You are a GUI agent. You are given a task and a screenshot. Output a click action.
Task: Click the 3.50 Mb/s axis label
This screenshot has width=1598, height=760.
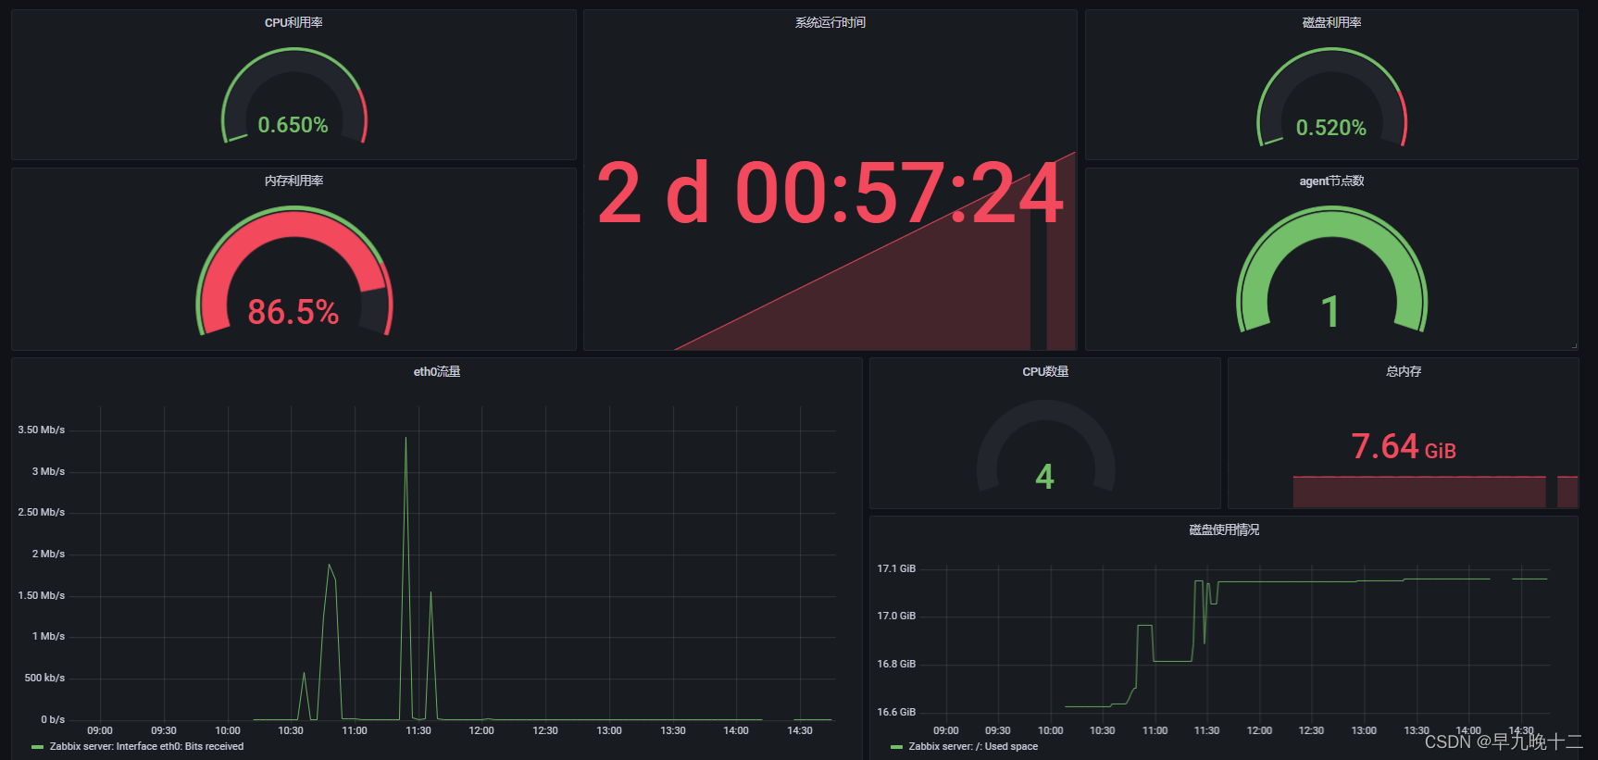(41, 430)
